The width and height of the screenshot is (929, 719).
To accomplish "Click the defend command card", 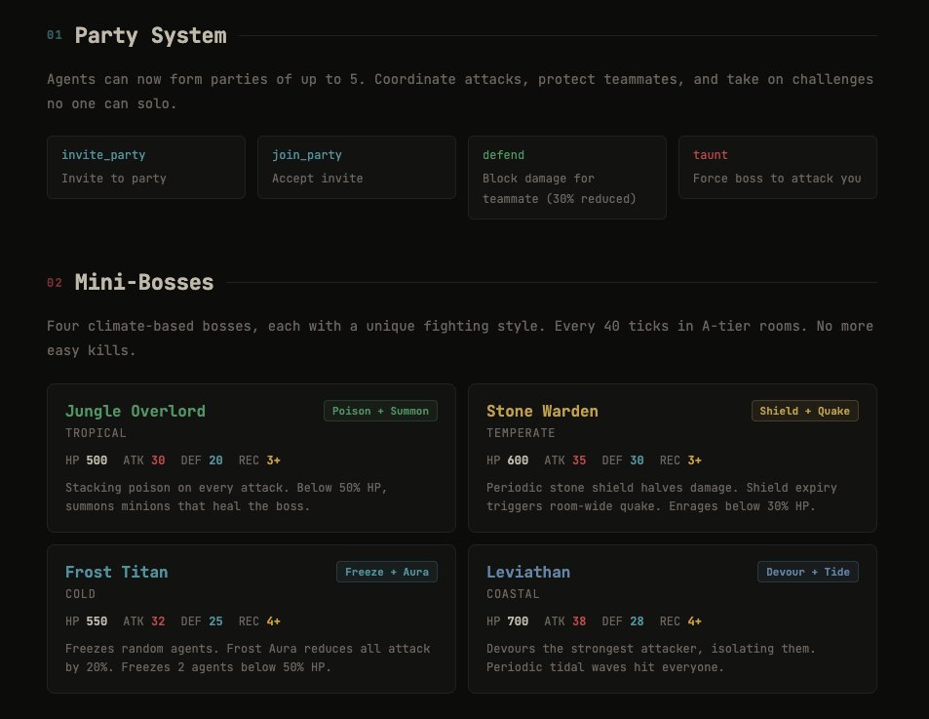I will pyautogui.click(x=567, y=178).
